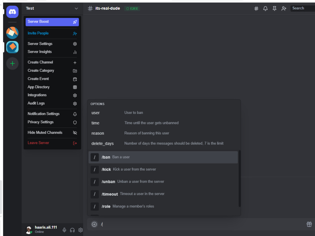Image resolution: width=315 pixels, height=236 pixels.
Task: Select the reason option
Action: coord(164,133)
